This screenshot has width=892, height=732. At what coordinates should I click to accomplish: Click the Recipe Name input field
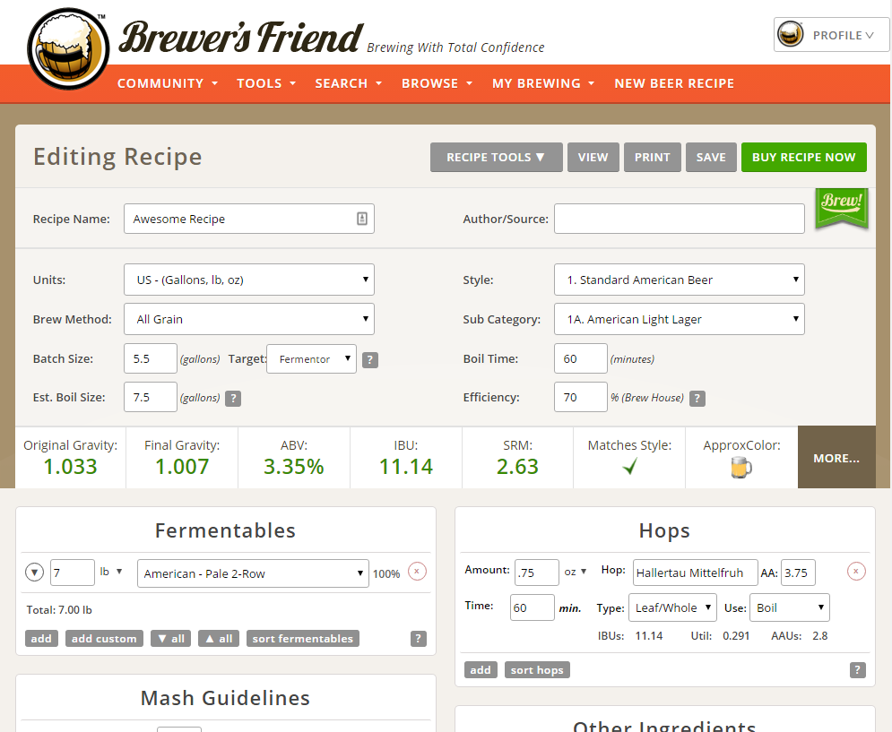[x=249, y=219]
